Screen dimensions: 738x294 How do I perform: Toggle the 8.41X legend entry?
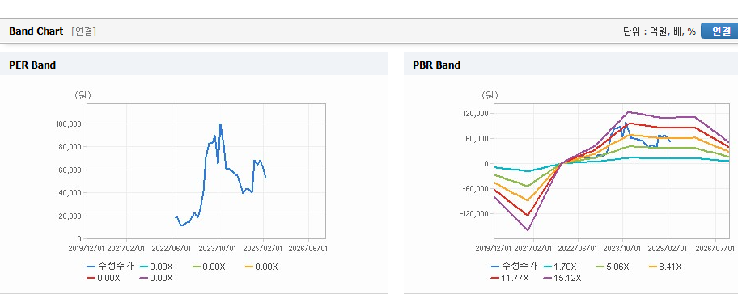664,267
